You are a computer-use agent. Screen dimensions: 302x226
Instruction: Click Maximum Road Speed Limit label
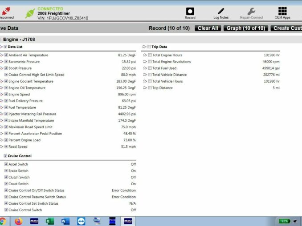click(30, 127)
